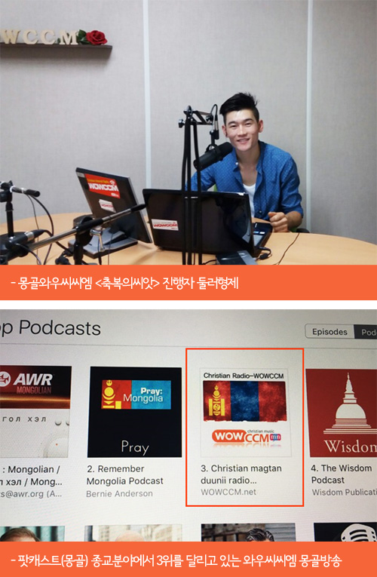The image size is (377, 577).
Task: Click the WCCM wall sign with rose
Action: click(x=54, y=37)
